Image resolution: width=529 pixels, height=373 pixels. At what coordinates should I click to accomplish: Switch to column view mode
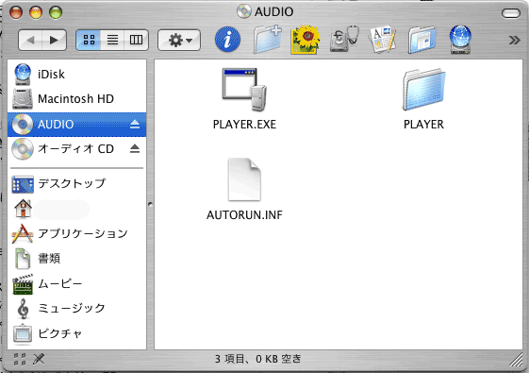pyautogui.click(x=137, y=41)
